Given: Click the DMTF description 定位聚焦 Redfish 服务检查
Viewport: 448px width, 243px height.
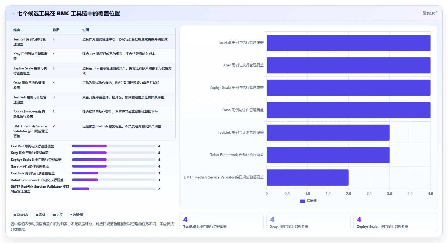Looking at the screenshot, I should point(122,126).
